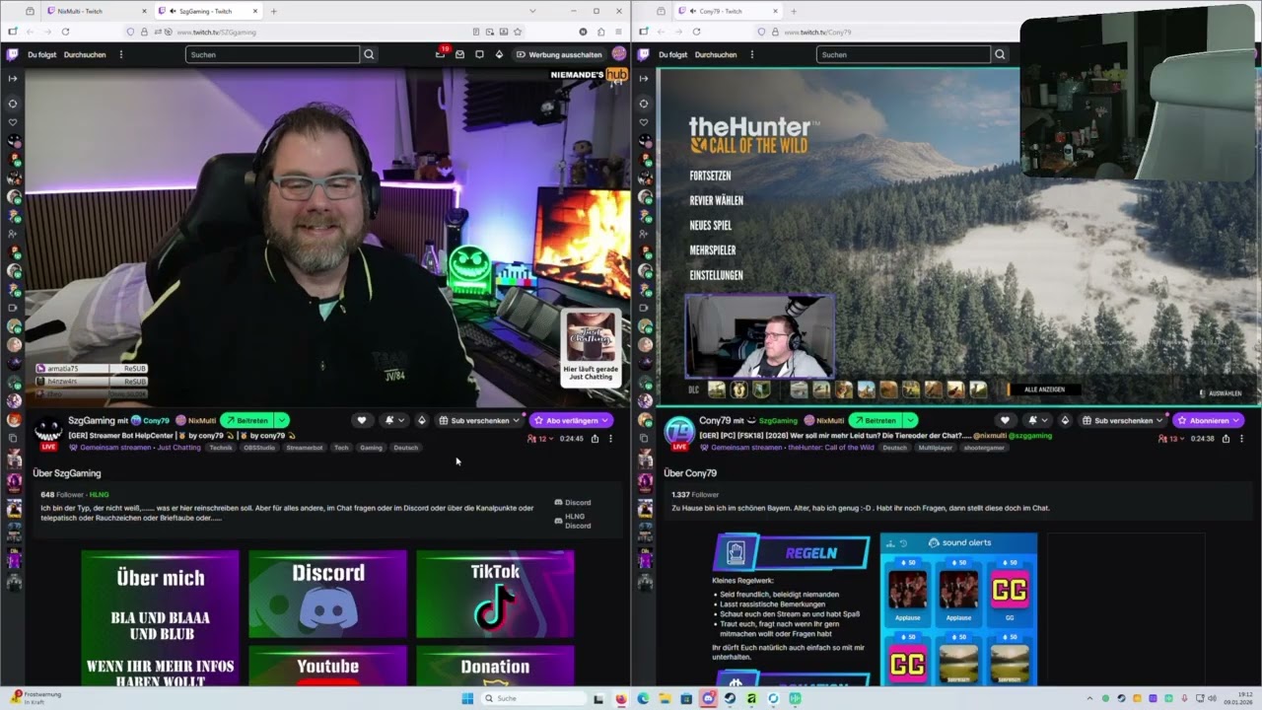Open notification bell settings for SzgGaming
This screenshot has width=1262, height=710.
point(394,420)
